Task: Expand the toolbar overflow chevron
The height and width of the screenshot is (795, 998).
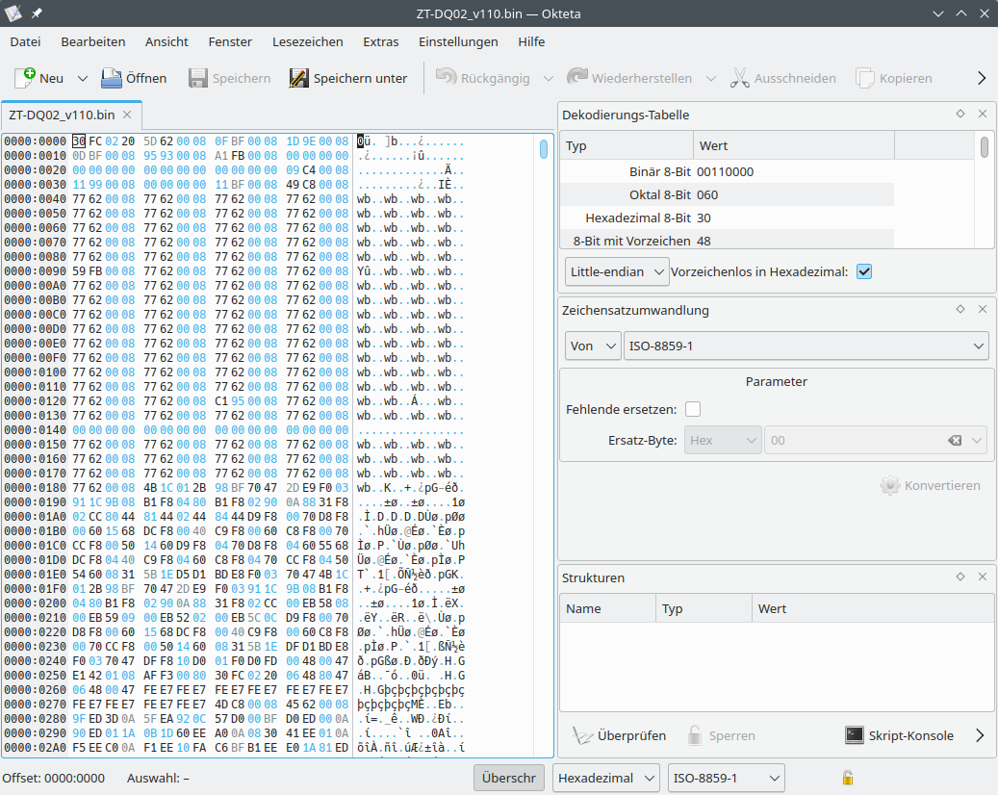Action: [x=981, y=78]
